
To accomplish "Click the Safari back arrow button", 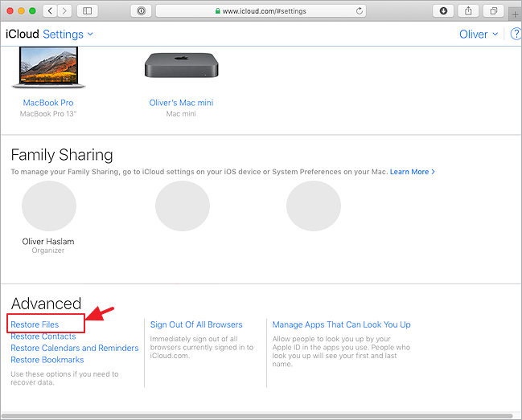I will [x=49, y=10].
